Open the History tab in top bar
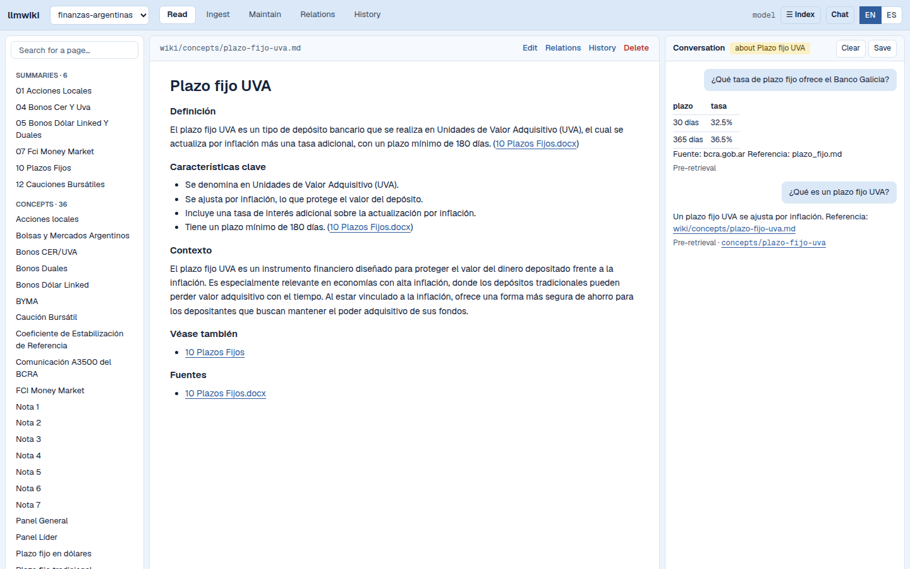Viewport: 910px width, 569px height. click(367, 15)
